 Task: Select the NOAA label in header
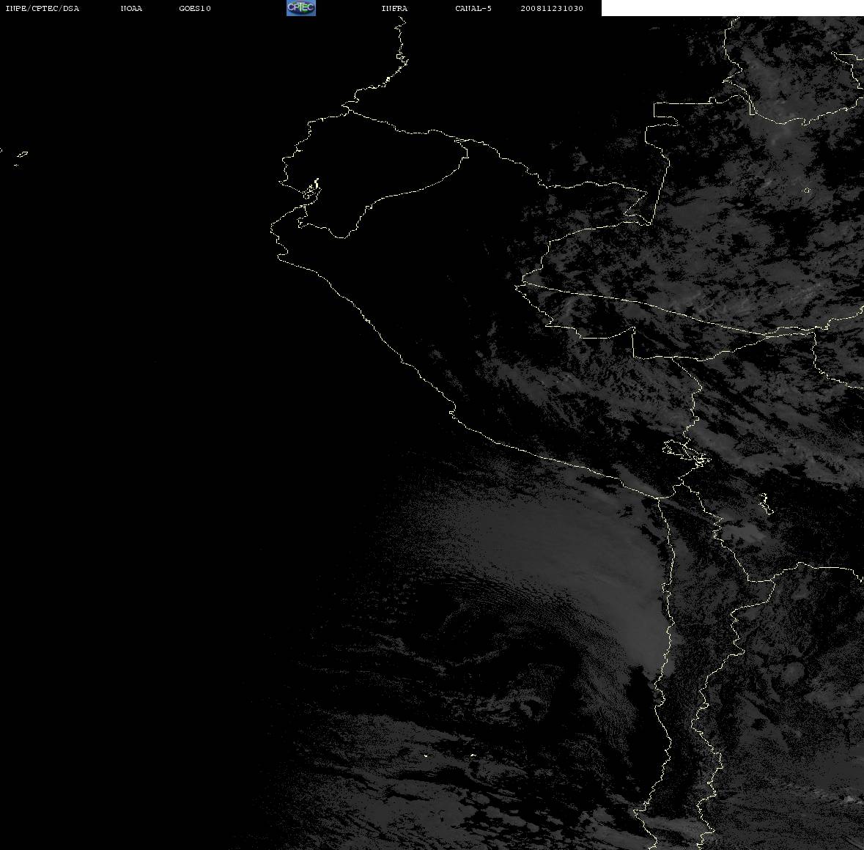click(x=131, y=8)
